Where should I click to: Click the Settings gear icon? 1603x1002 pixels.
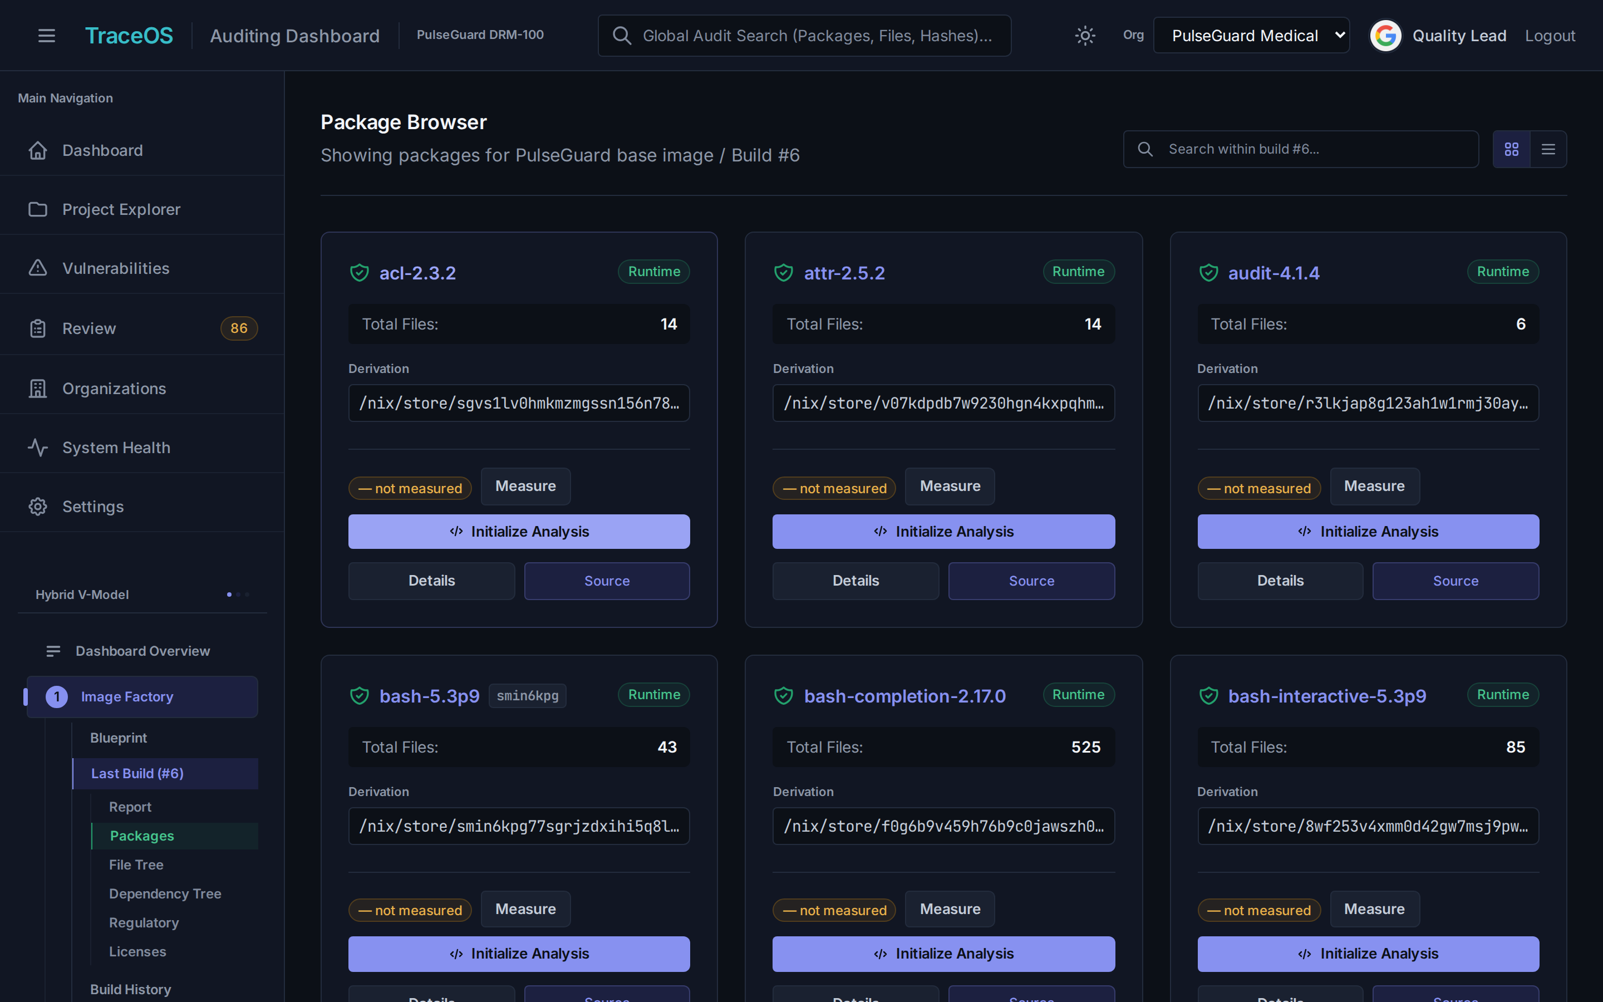coord(38,507)
